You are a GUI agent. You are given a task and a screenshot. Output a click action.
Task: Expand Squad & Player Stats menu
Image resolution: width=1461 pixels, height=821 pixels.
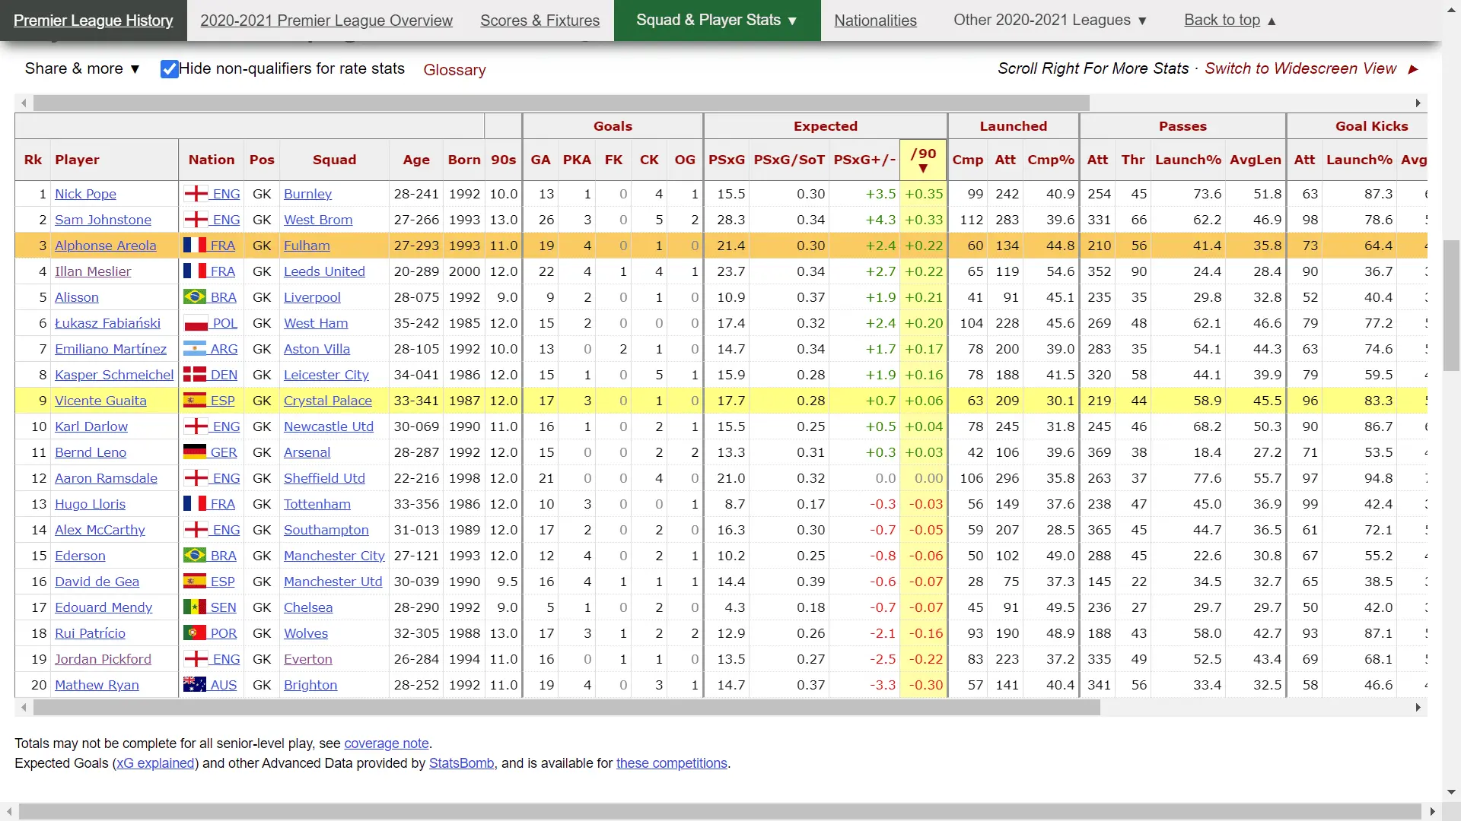717,21
